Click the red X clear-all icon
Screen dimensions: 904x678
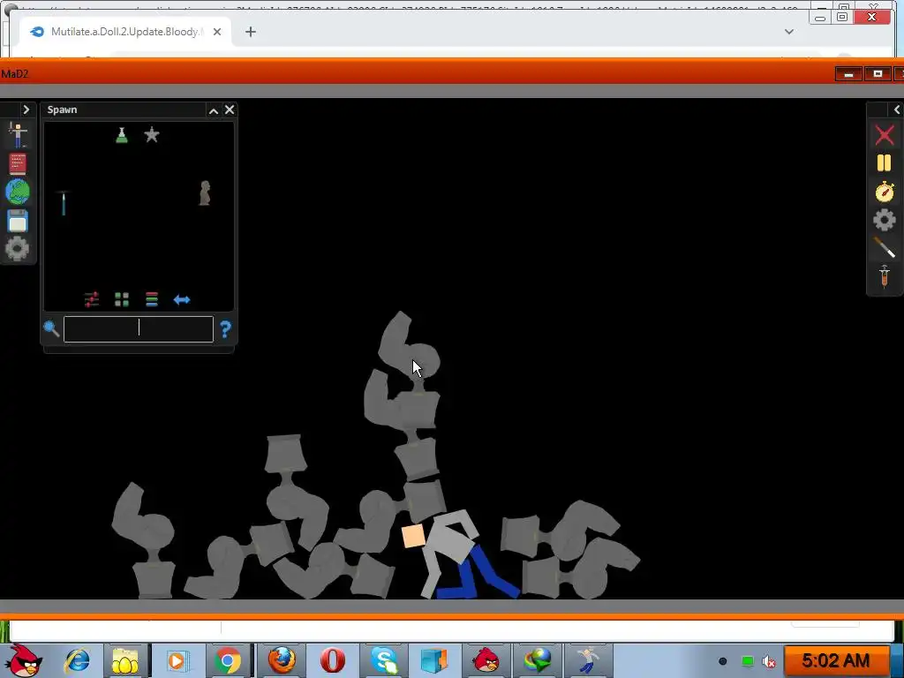885,135
